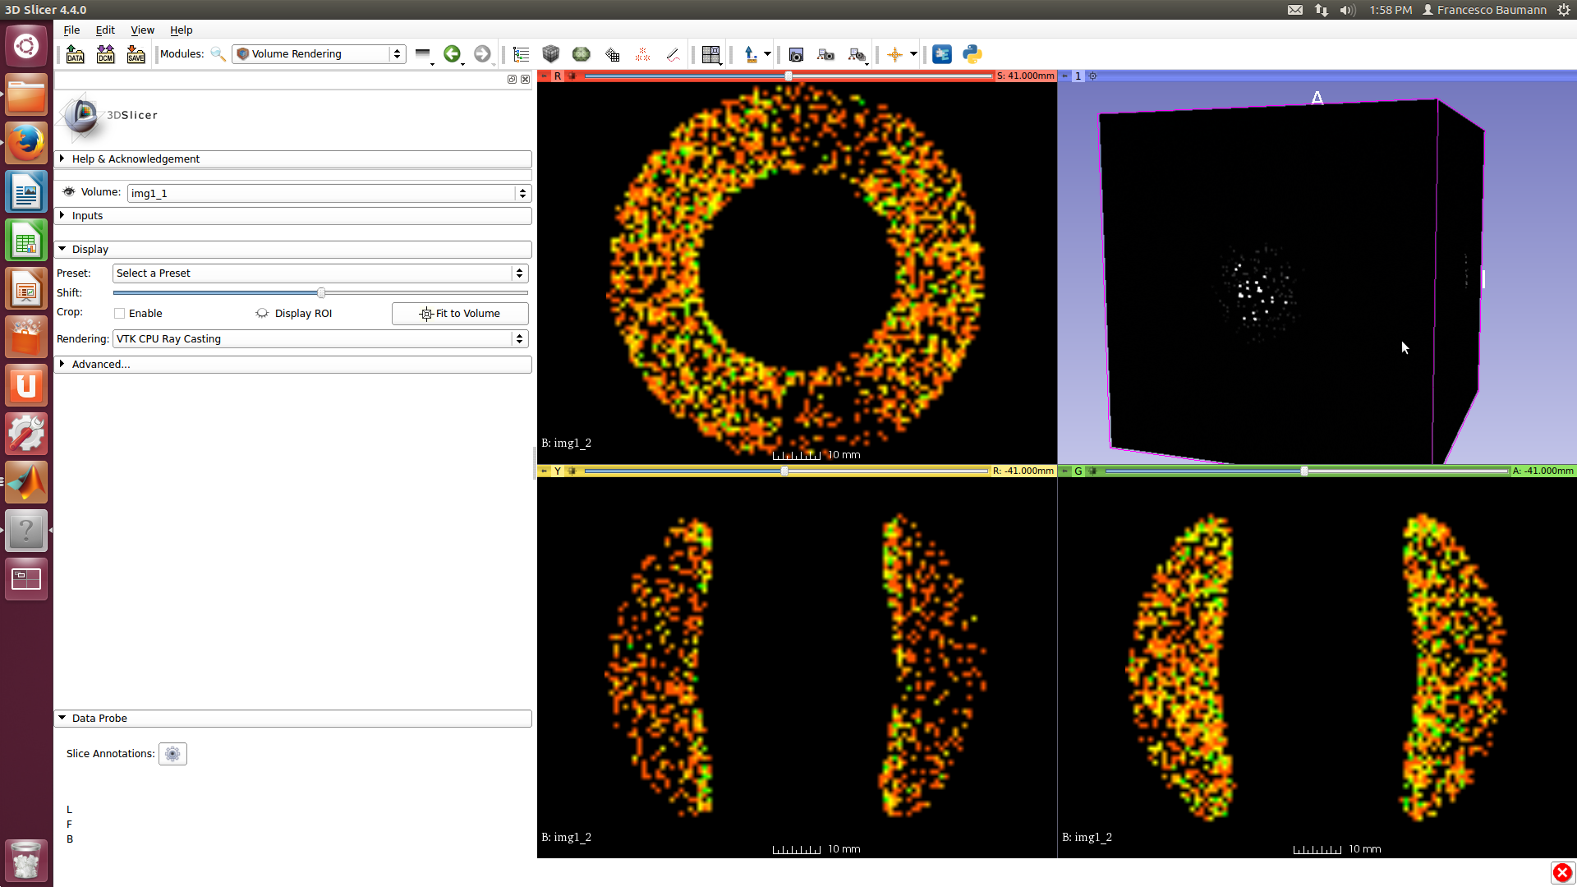Toggle the crosshair toolbar icon
The image size is (1577, 887).
pos(894,54)
